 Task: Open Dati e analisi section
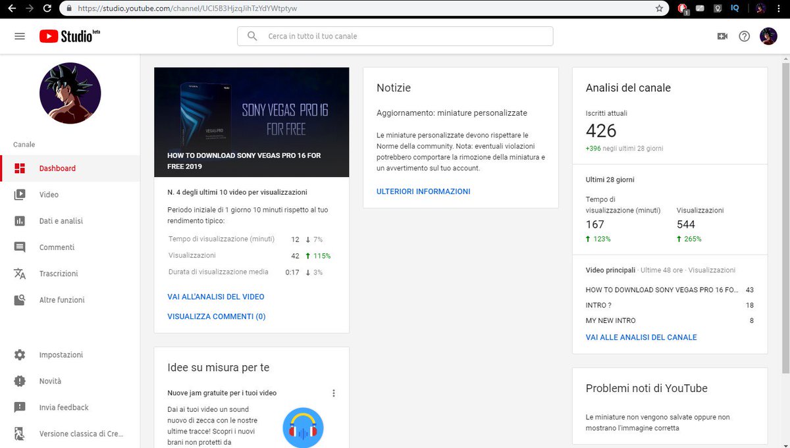pyautogui.click(x=70, y=221)
